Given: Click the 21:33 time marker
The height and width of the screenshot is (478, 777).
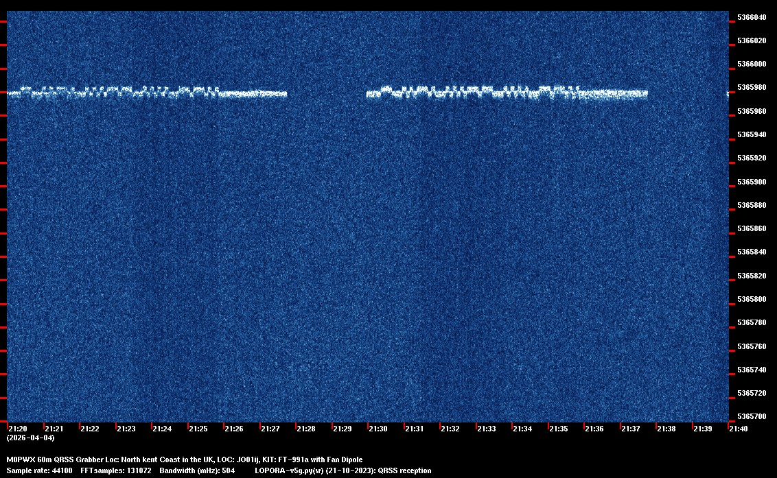Looking at the screenshot, I should (486, 429).
